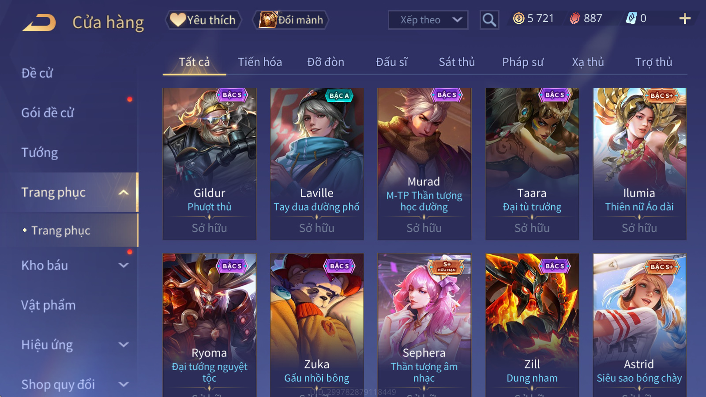Open Tướng in the sidebar
This screenshot has height=397, width=706.
(40, 153)
